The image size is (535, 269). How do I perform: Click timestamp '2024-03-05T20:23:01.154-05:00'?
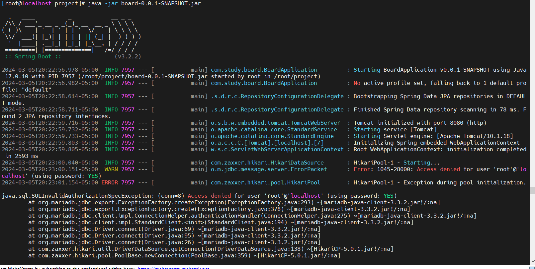pyautogui.click(x=50, y=183)
